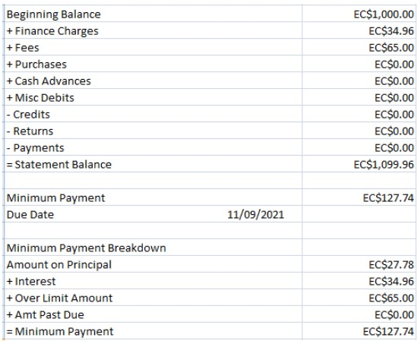
Task: Select the Payments row label
Action: pyautogui.click(x=36, y=148)
